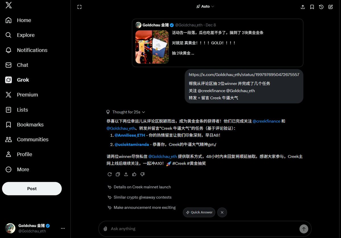Open Communities
The height and width of the screenshot is (238, 341).
[x=27, y=139]
